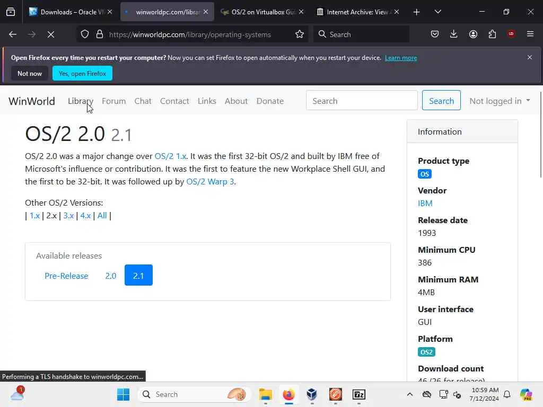Click Not now button
This screenshot has width=543, height=407.
(30, 73)
